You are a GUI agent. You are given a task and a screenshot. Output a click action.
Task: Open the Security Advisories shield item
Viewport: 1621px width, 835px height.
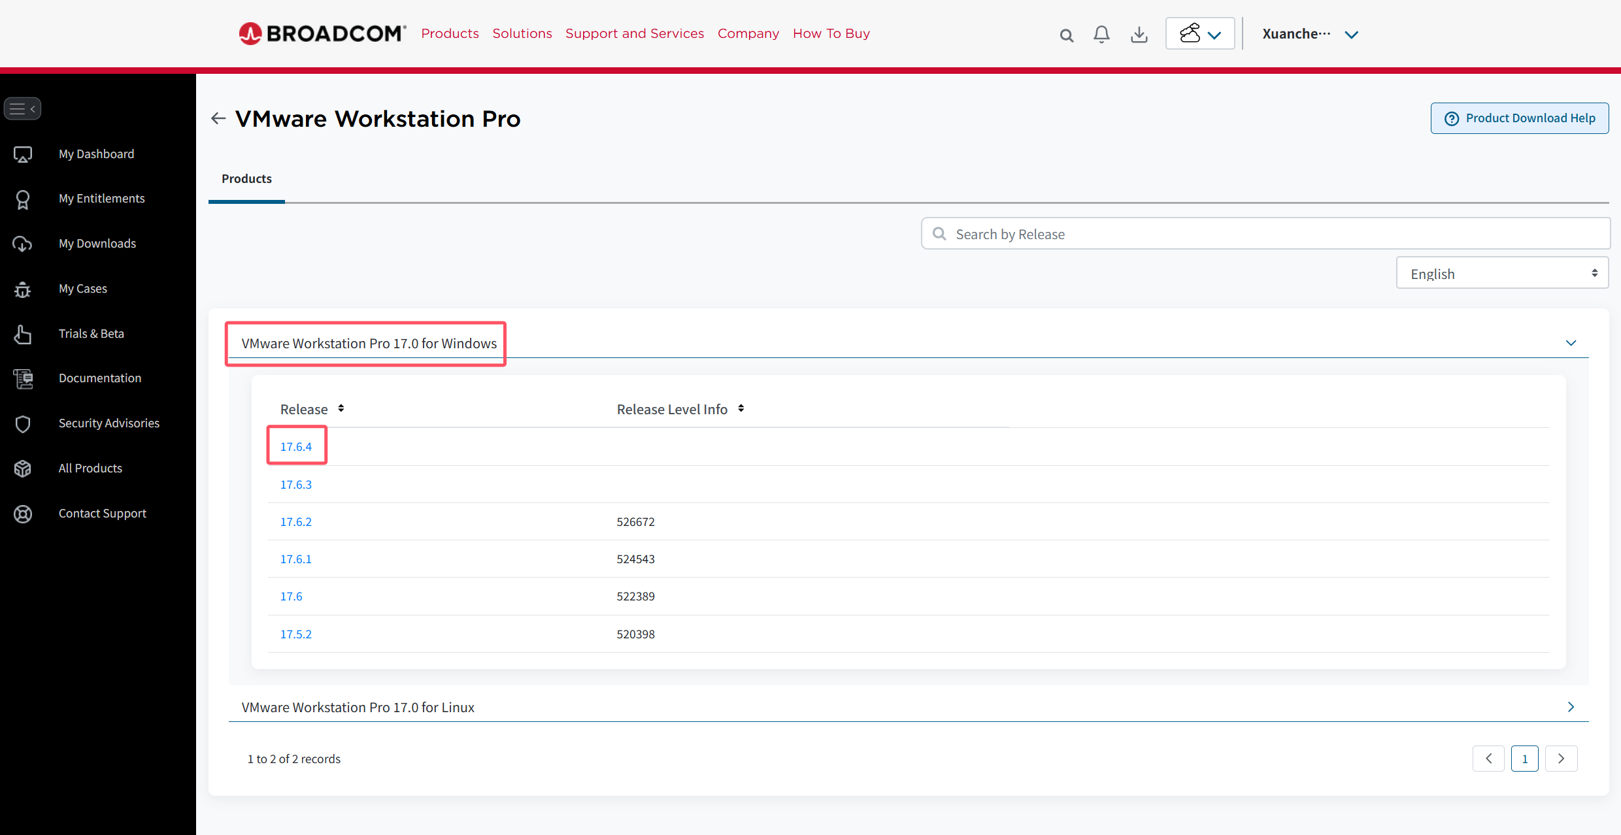(x=109, y=423)
